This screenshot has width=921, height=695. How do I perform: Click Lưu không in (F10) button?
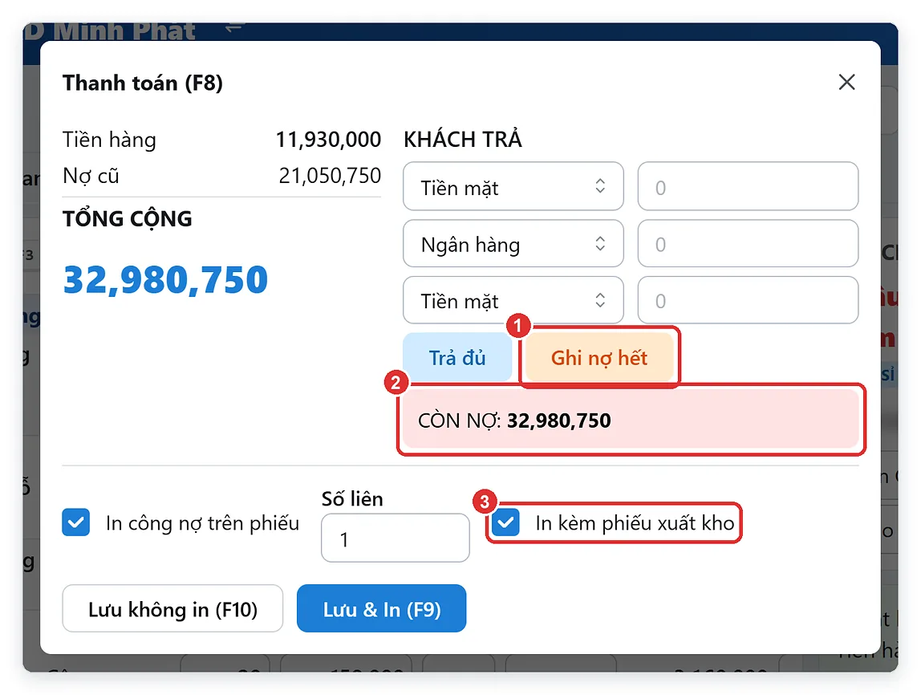click(x=172, y=608)
